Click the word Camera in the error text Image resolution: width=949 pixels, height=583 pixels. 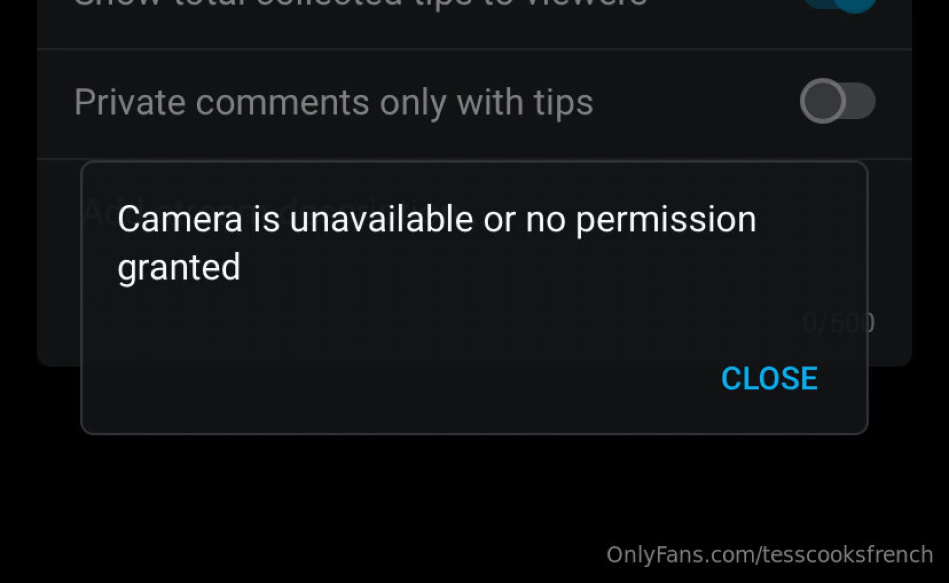tap(180, 219)
